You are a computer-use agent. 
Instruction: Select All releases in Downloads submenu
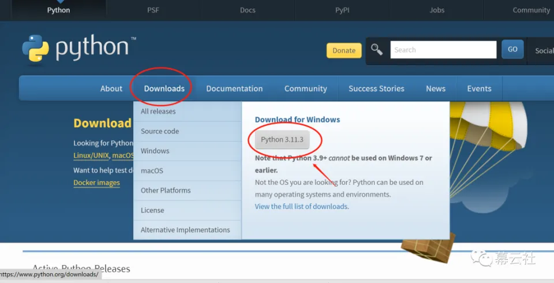point(188,111)
